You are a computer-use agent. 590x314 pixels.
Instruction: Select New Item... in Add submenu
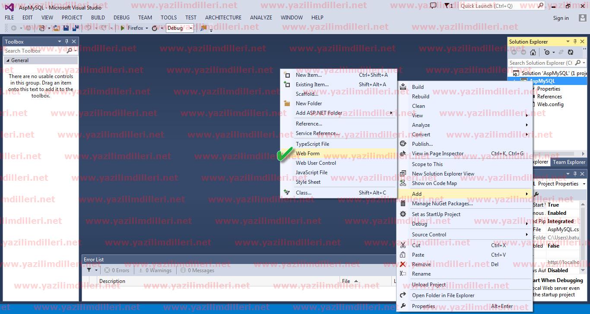coord(339,75)
